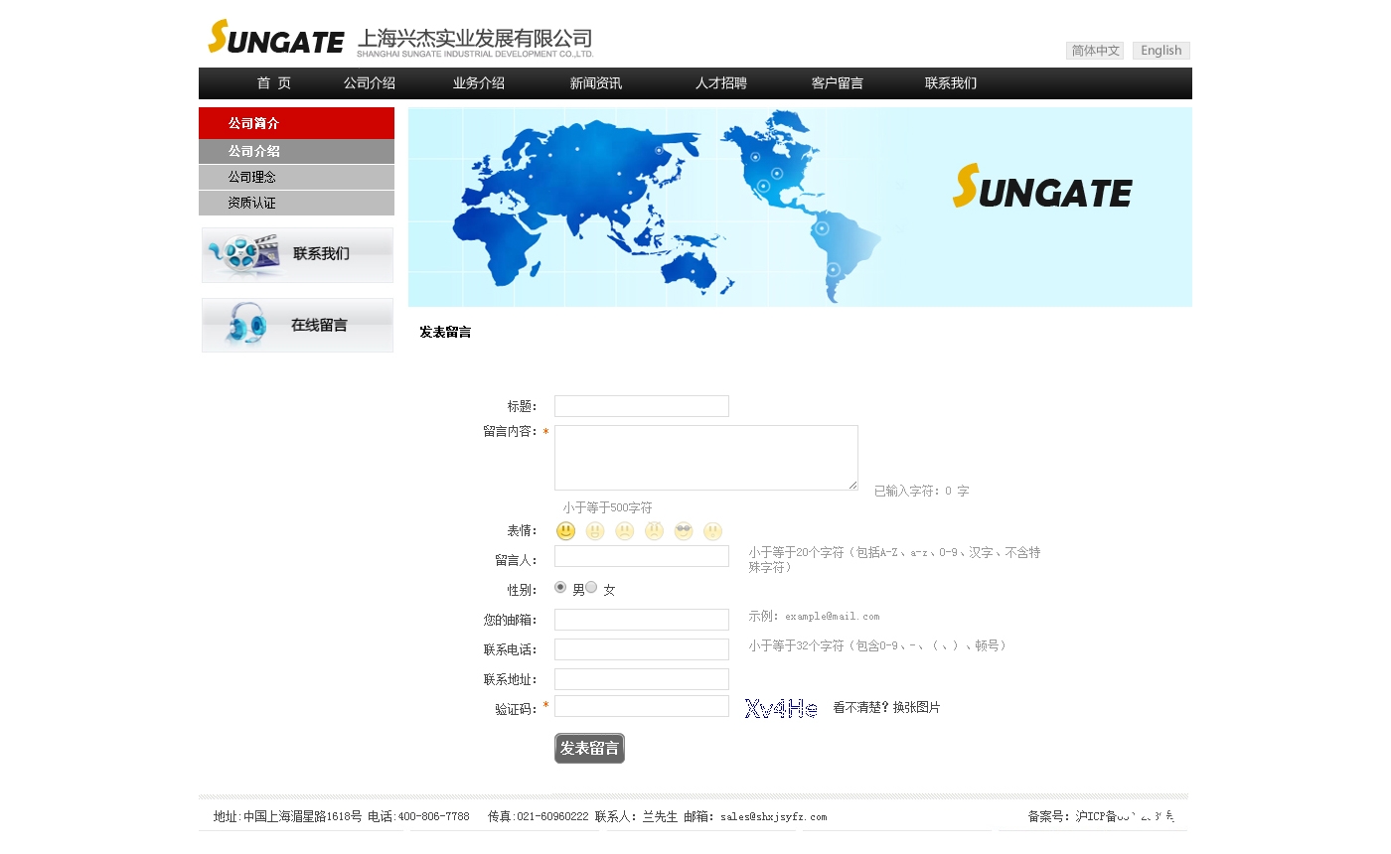Screen dimensions: 1391x854
Task: Open 新闻资讯 in the top navigation
Action: click(596, 83)
